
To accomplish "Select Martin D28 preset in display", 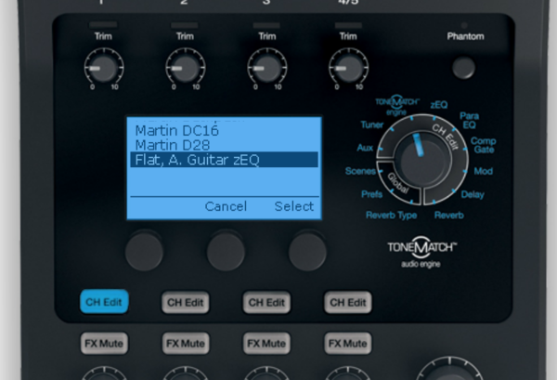I will point(173,145).
